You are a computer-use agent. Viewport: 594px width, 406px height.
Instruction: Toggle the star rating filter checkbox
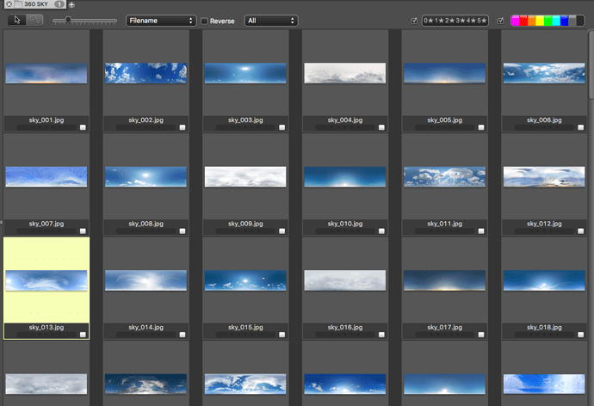tap(414, 21)
